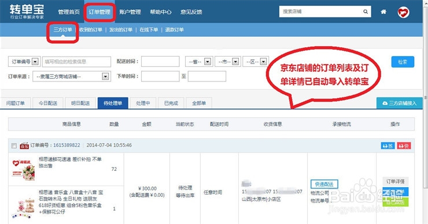Click product title 相思道鲜花速递 差价补拍
This screenshot has height=224, width=428.
click(x=70, y=162)
